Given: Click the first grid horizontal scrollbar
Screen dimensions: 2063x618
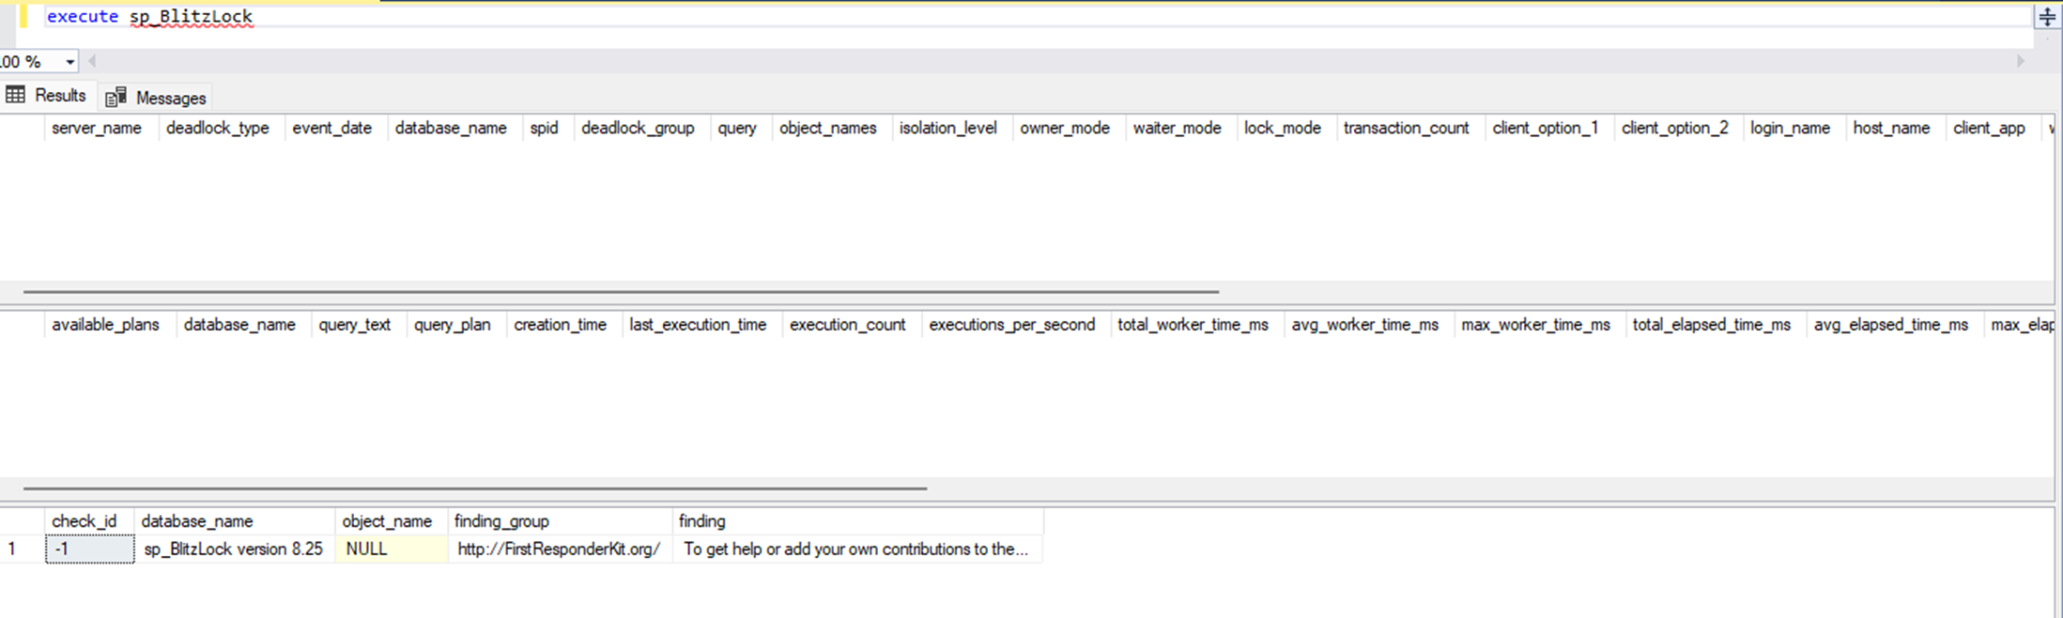Looking at the screenshot, I should click(x=621, y=292).
